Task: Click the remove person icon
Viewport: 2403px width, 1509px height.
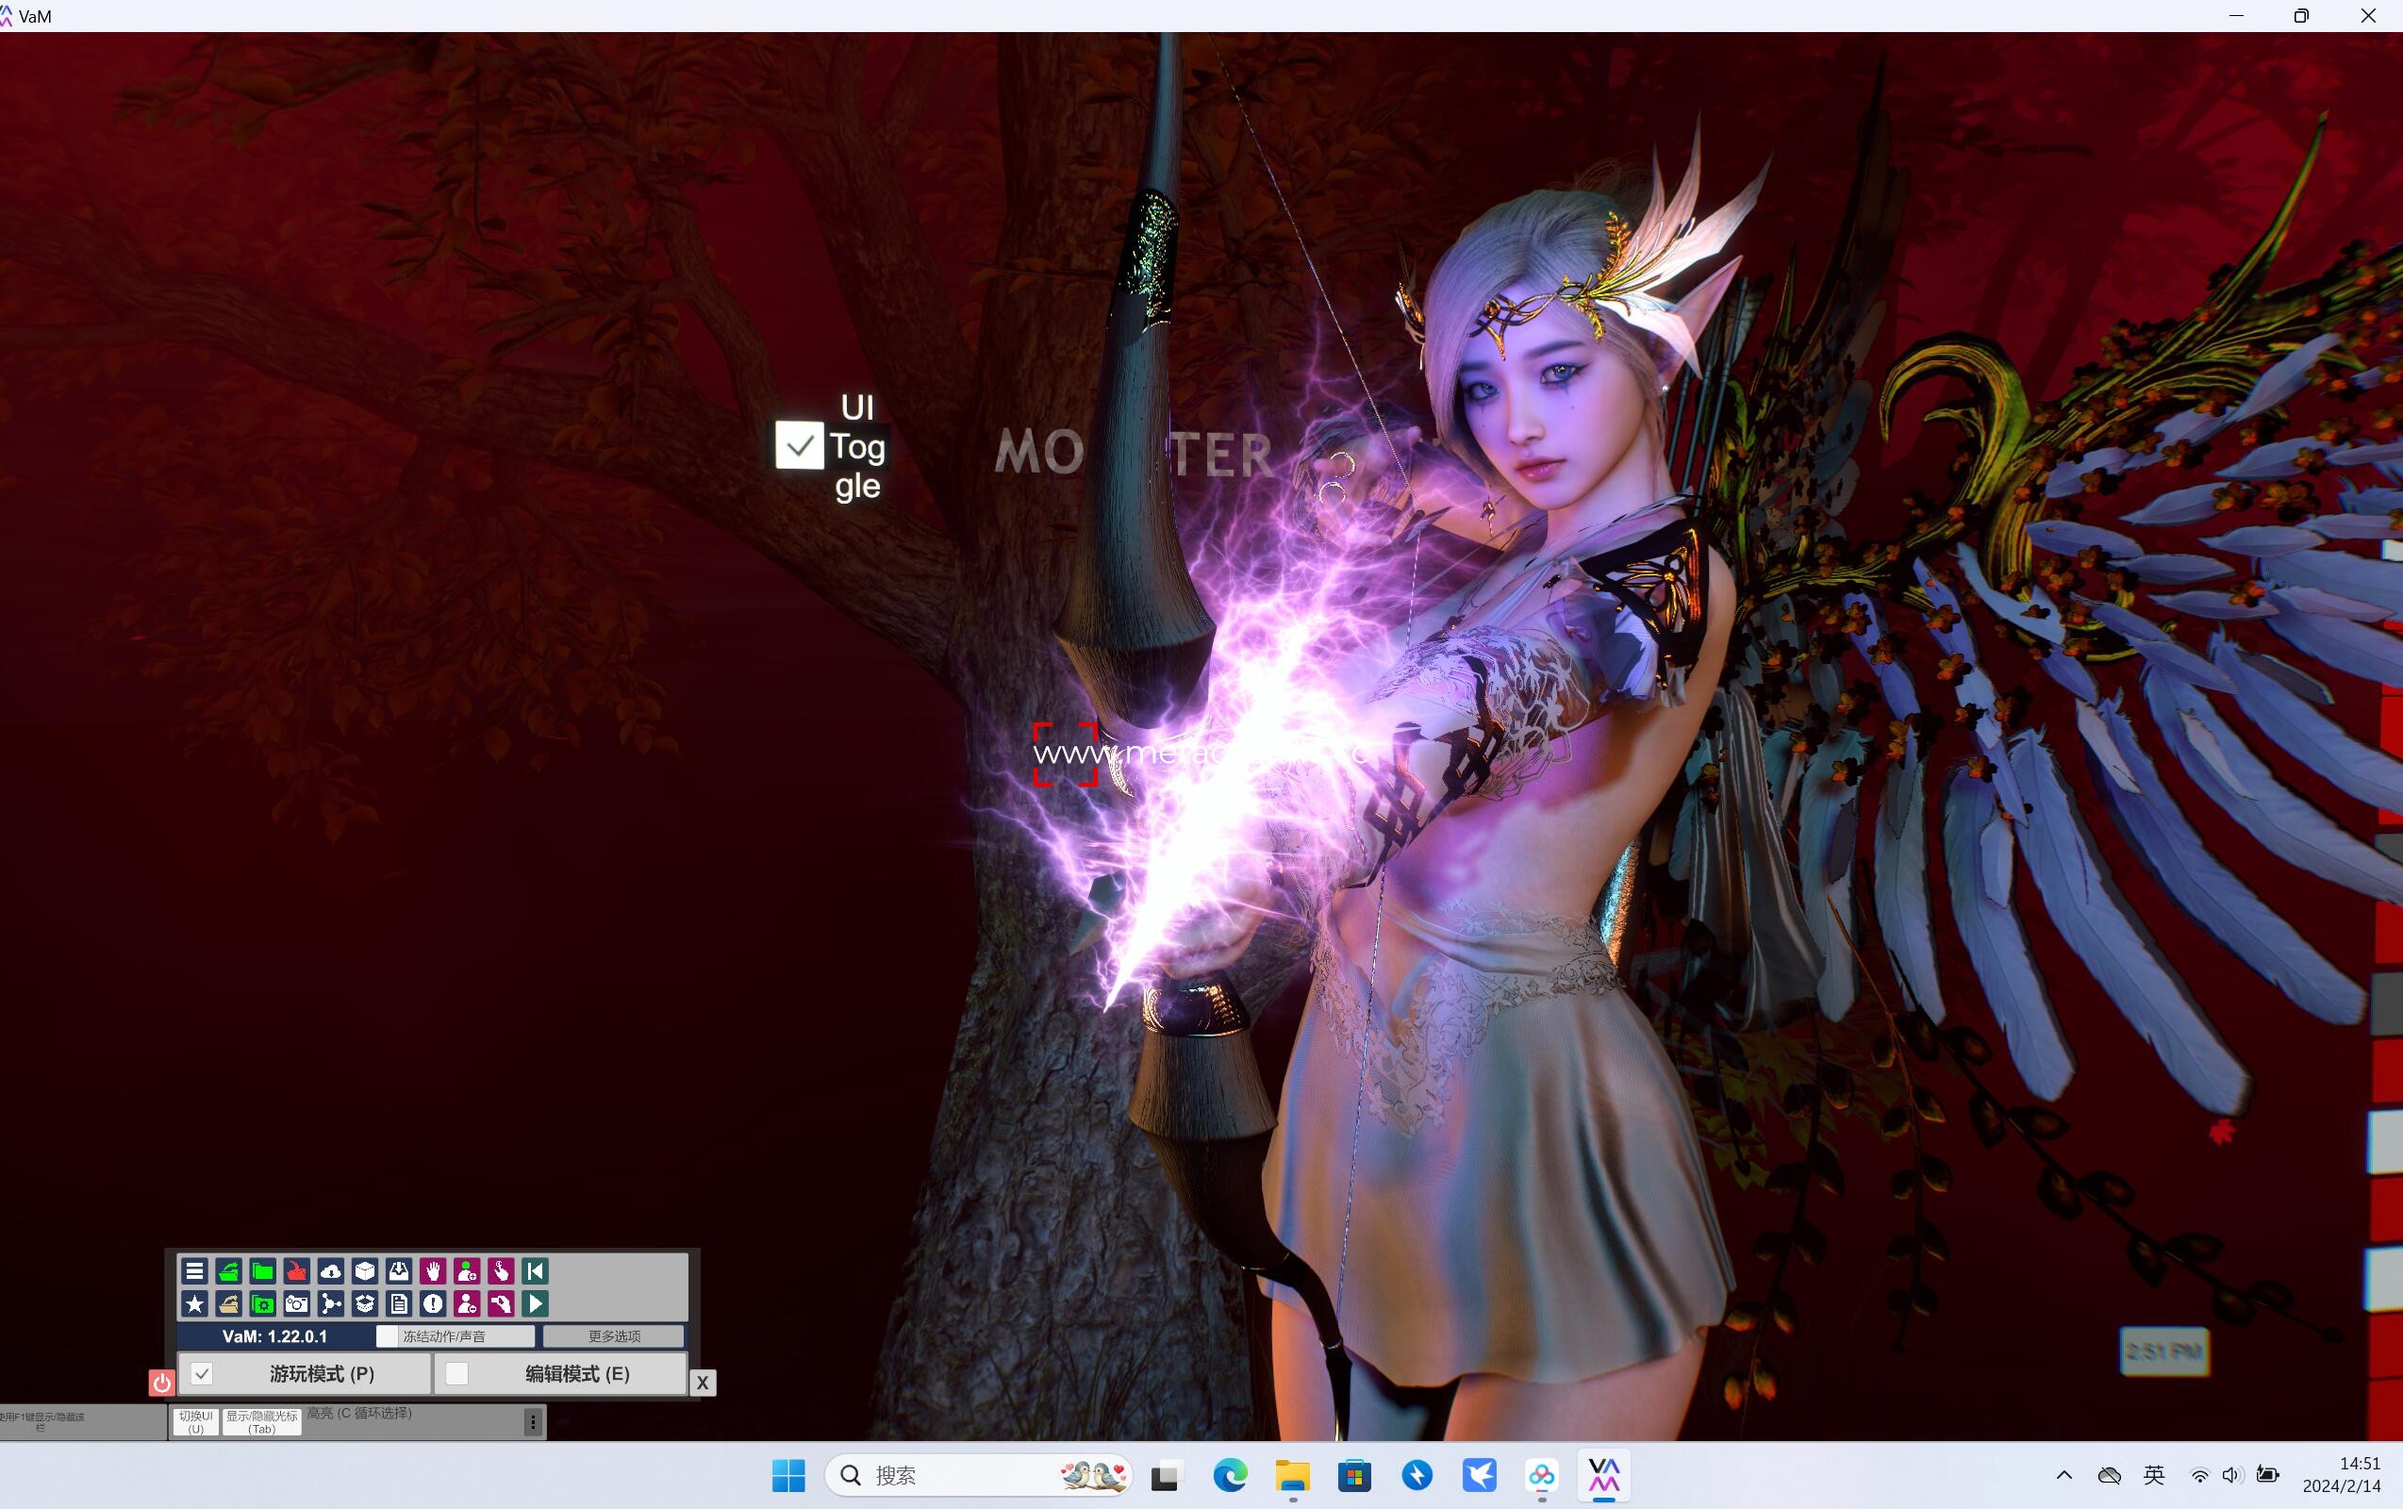Action: [x=466, y=1303]
